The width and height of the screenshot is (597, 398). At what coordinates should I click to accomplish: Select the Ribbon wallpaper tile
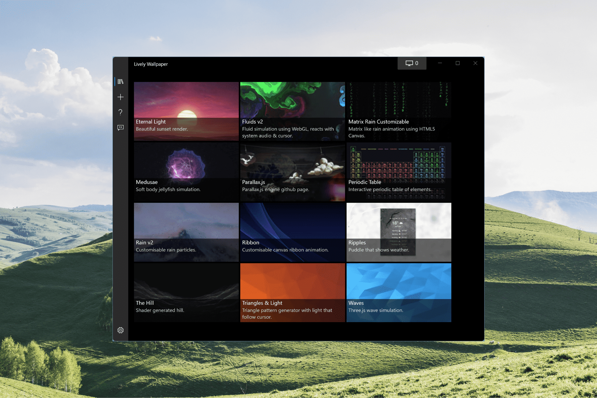(x=293, y=232)
